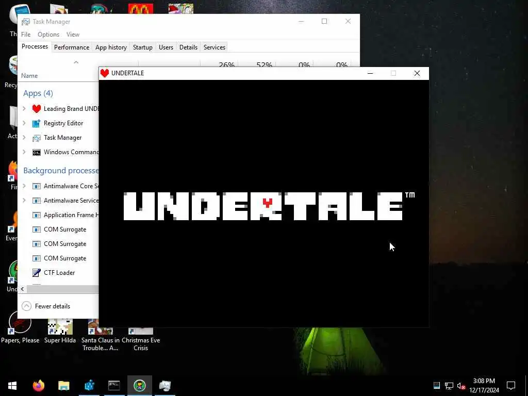528x396 pixels.
Task: Switch to Registry Editor via taskbar icon
Action: 89,386
